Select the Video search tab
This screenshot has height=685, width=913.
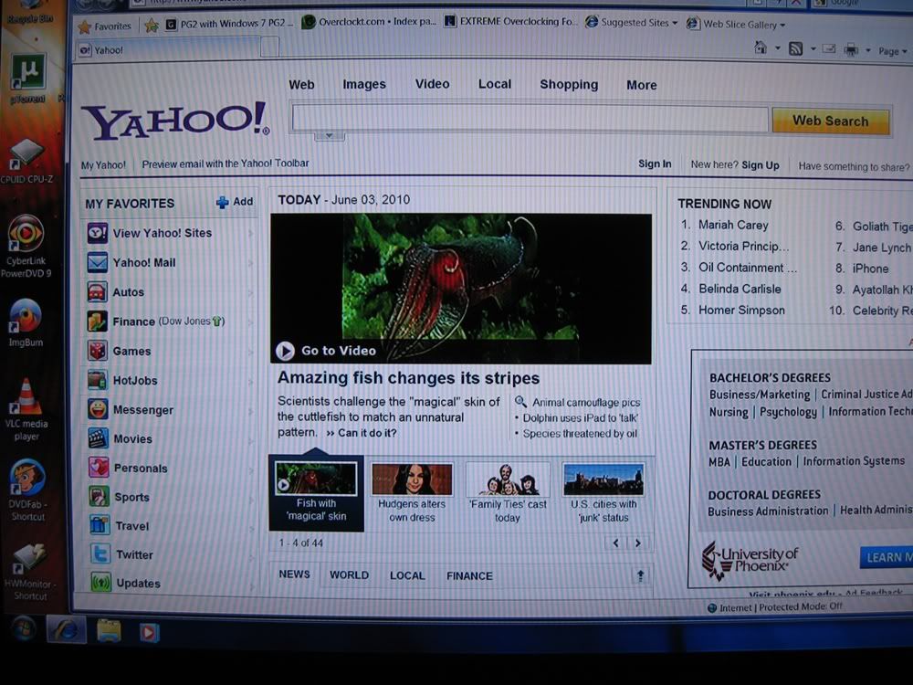pos(432,84)
